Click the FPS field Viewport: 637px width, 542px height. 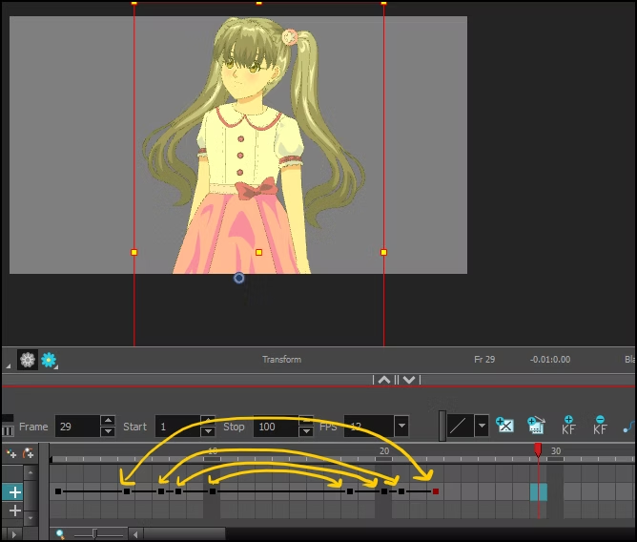point(368,427)
